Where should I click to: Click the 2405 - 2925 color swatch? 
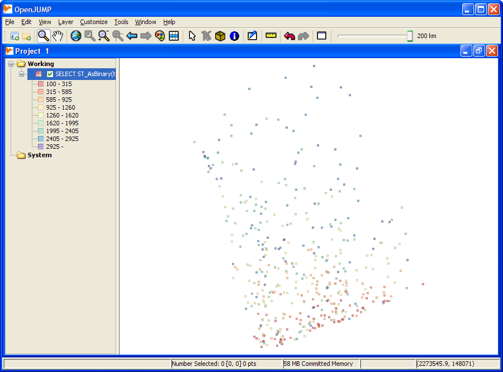(41, 139)
